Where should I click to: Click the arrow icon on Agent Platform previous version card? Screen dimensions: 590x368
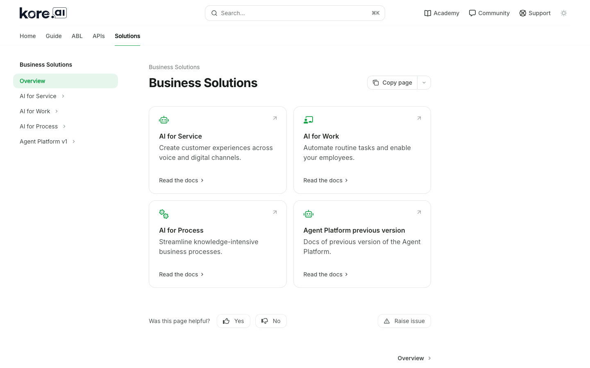click(419, 212)
